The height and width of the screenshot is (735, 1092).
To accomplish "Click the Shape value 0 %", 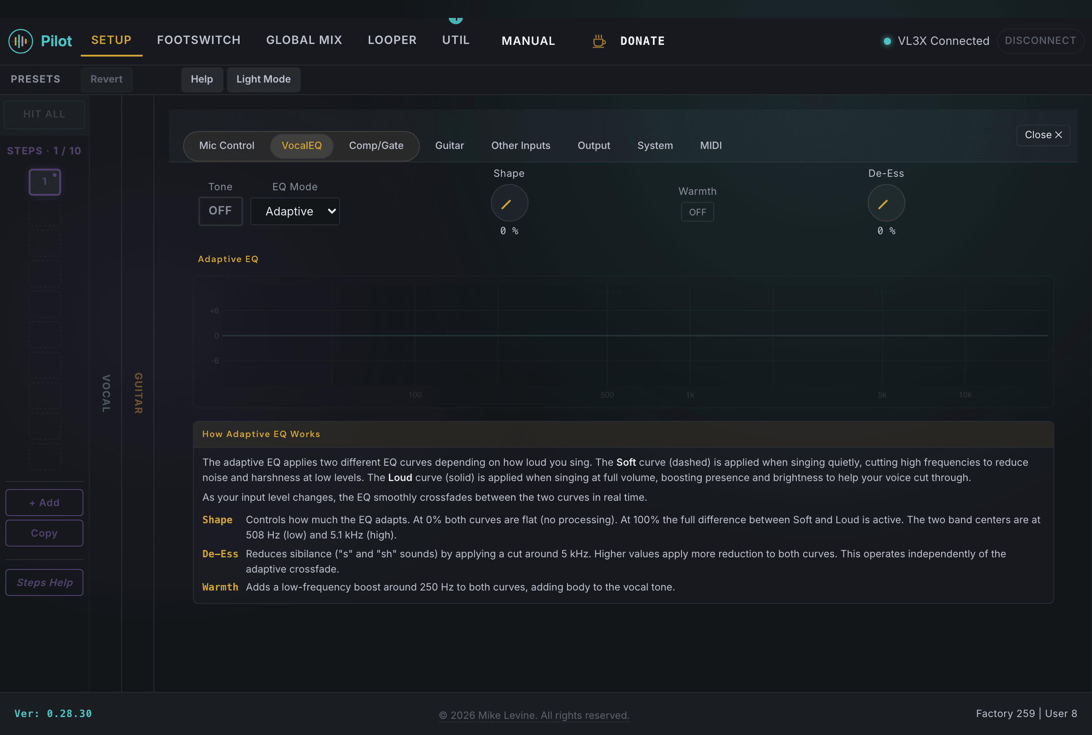I will [x=509, y=231].
